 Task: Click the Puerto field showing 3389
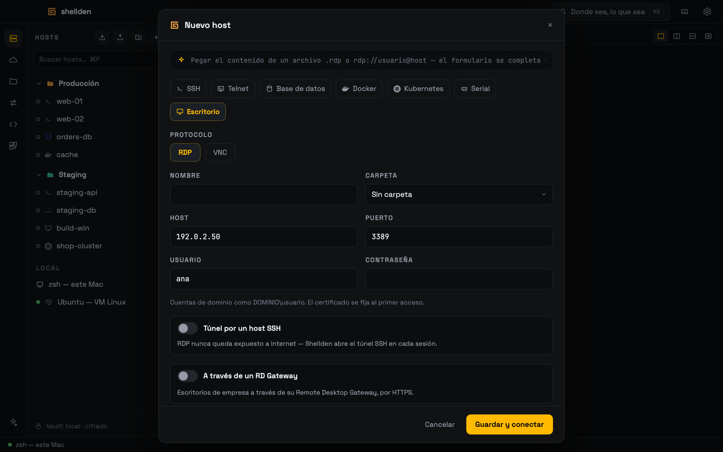pos(459,236)
